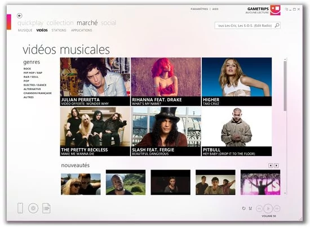
Task: Open the collection section
Action: point(60,23)
